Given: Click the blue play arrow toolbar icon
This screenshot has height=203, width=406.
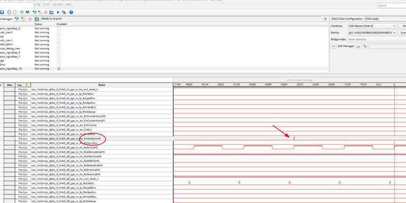Looking at the screenshot, I should [58, 12].
